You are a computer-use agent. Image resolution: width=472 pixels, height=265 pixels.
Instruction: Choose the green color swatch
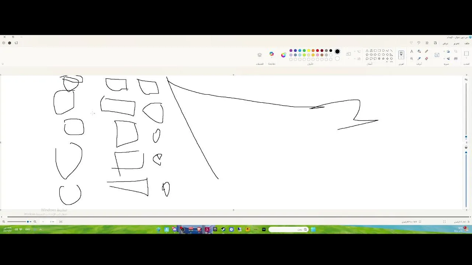[304, 51]
